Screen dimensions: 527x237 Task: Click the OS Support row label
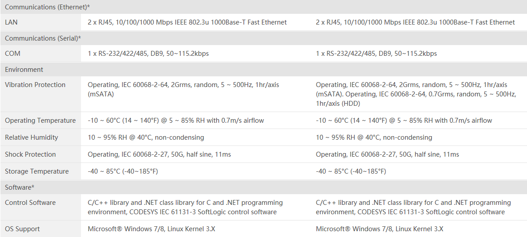pos(22,229)
